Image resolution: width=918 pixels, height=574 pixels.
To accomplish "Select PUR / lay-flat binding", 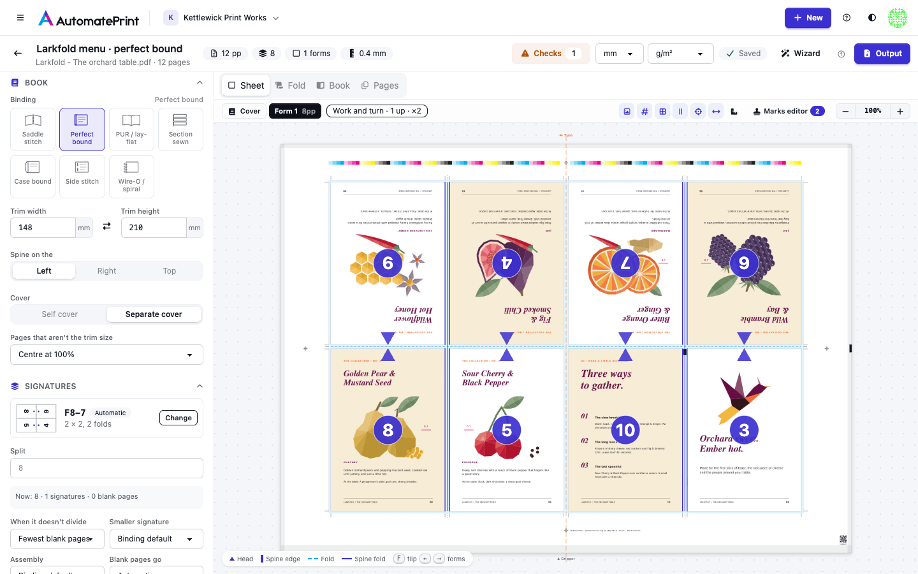I will (131, 129).
